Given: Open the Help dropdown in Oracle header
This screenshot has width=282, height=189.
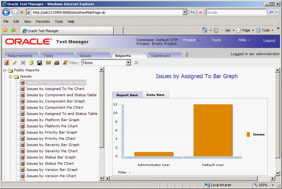Looking at the screenshot, I should tap(244, 40).
